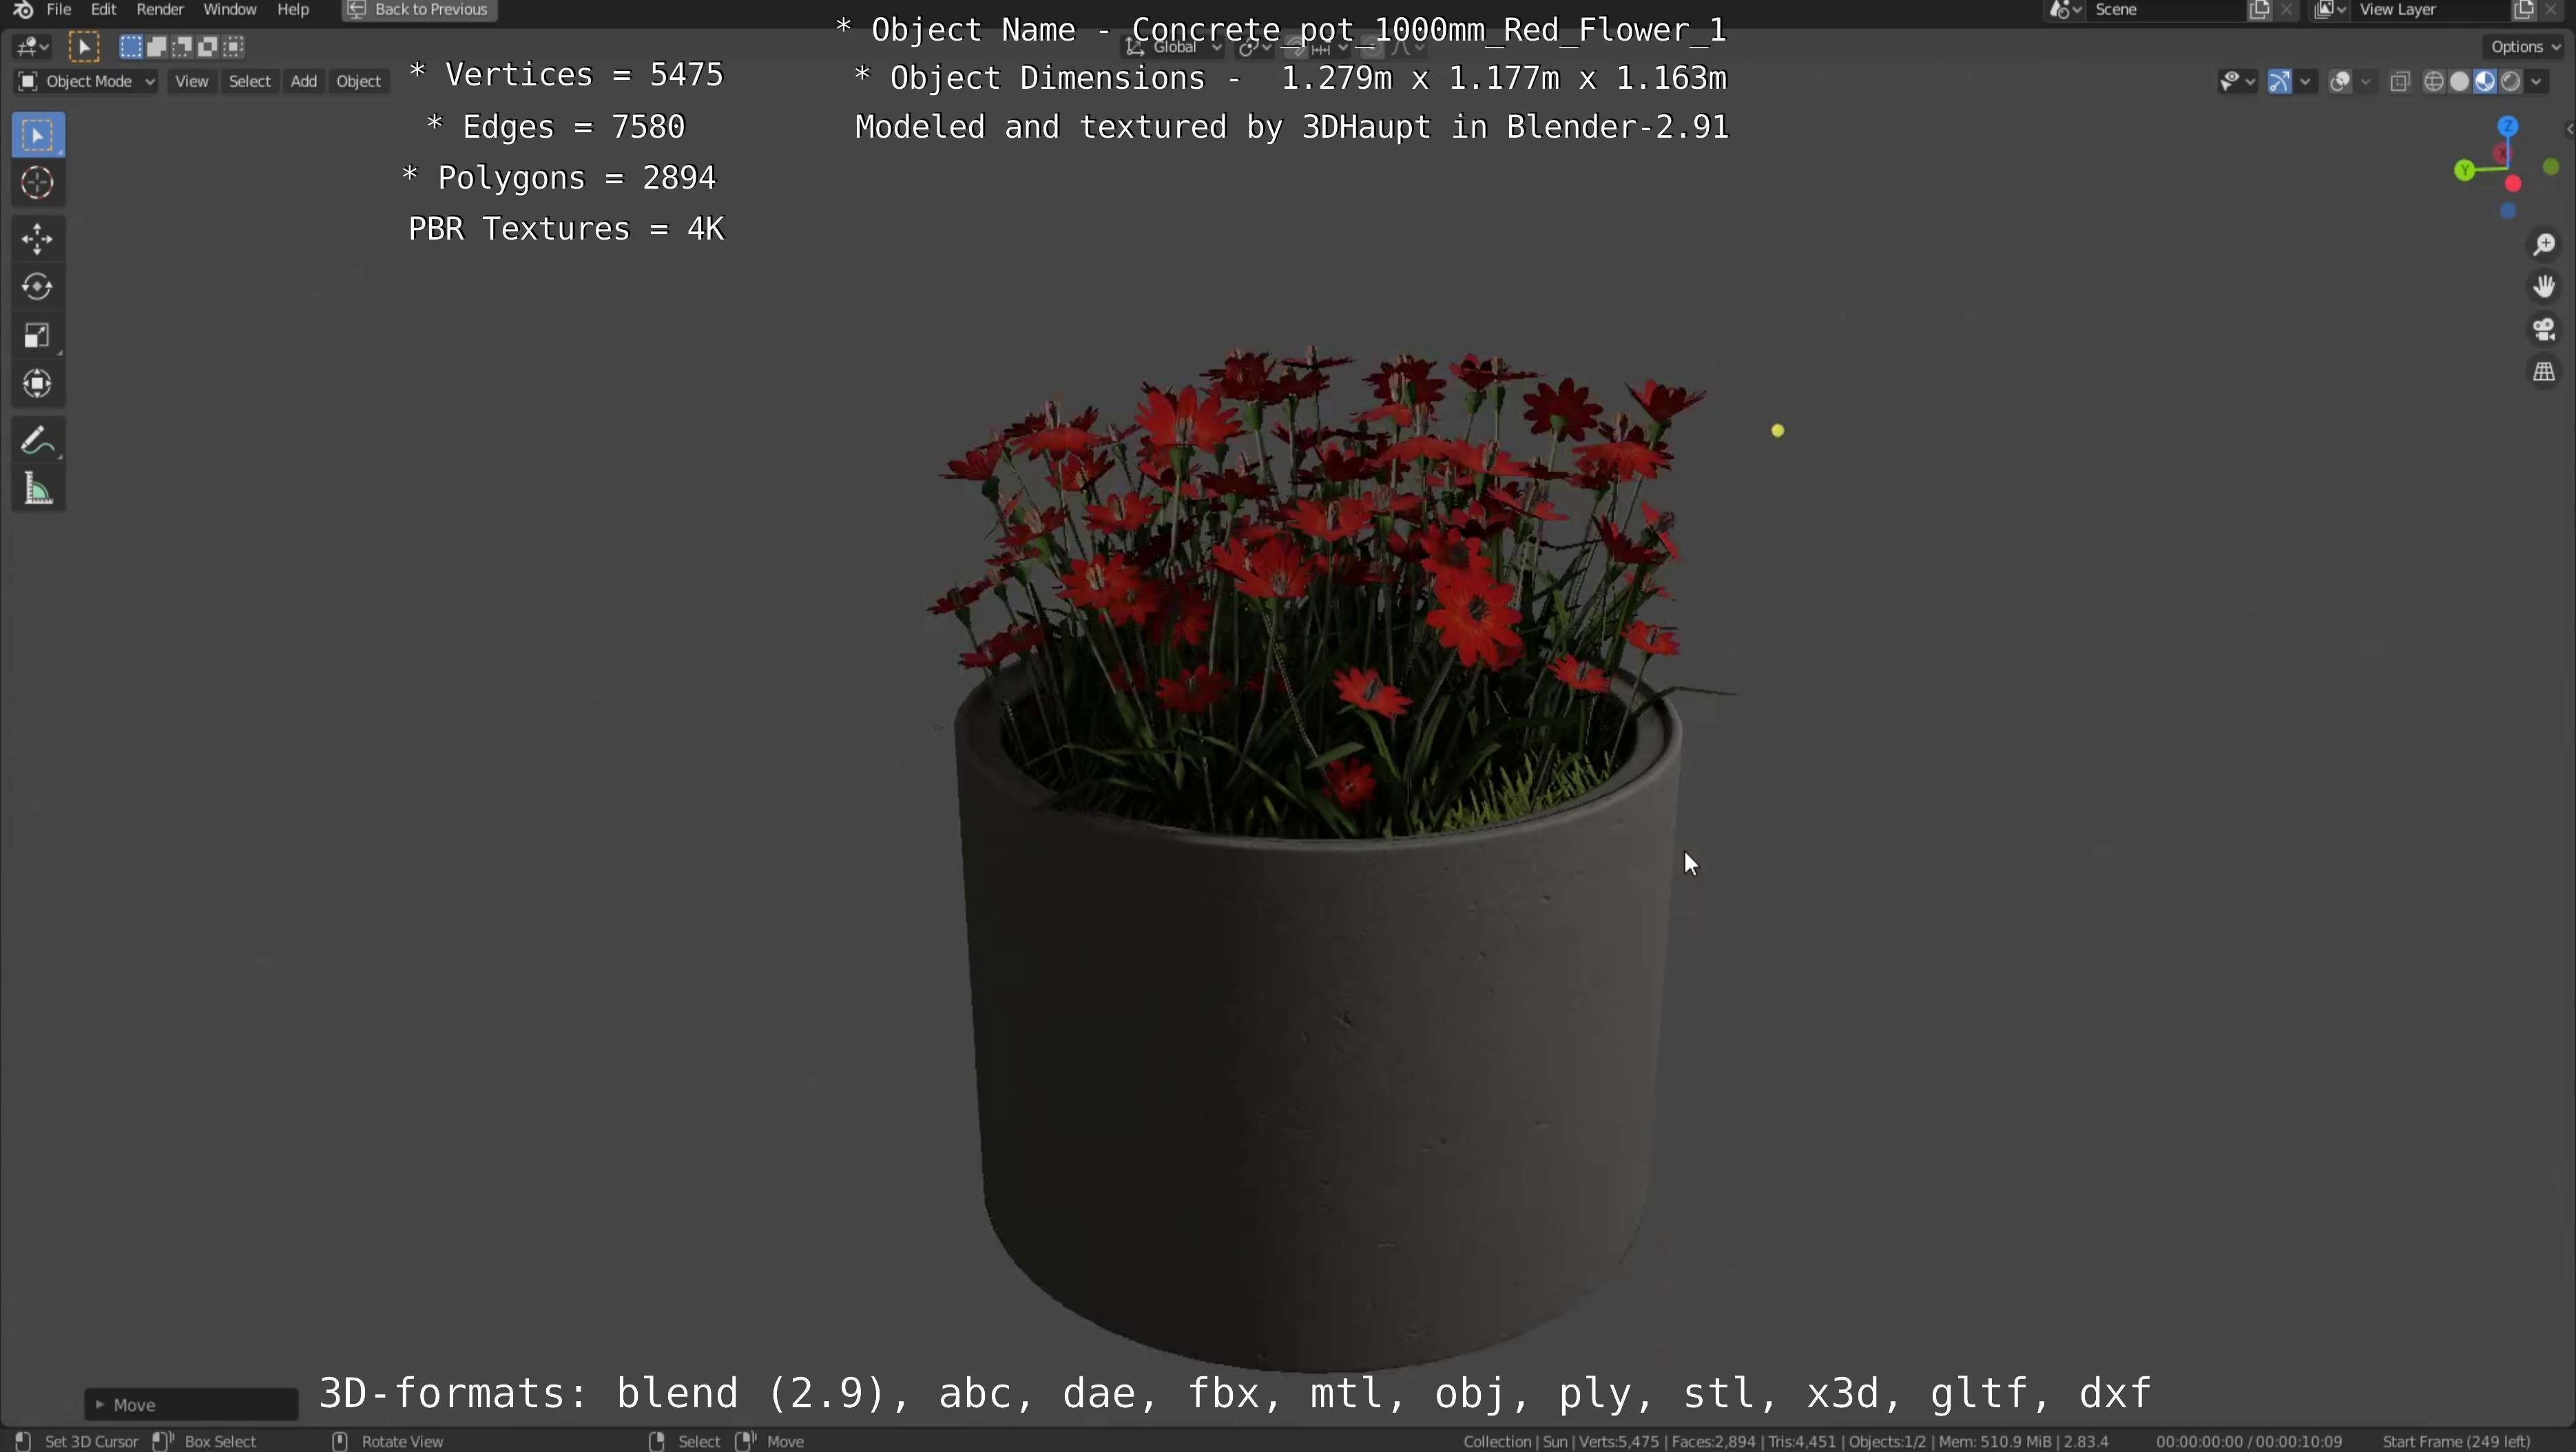Click the zoom magnifier viewport icon
This screenshot has width=2576, height=1452.
[2544, 245]
